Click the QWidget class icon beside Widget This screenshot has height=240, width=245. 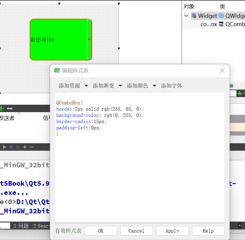[221, 16]
